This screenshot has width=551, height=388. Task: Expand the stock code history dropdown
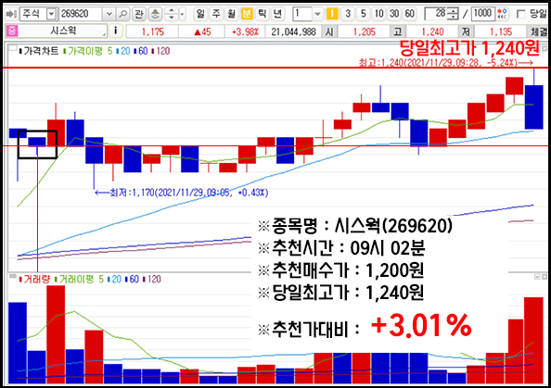pos(109,14)
